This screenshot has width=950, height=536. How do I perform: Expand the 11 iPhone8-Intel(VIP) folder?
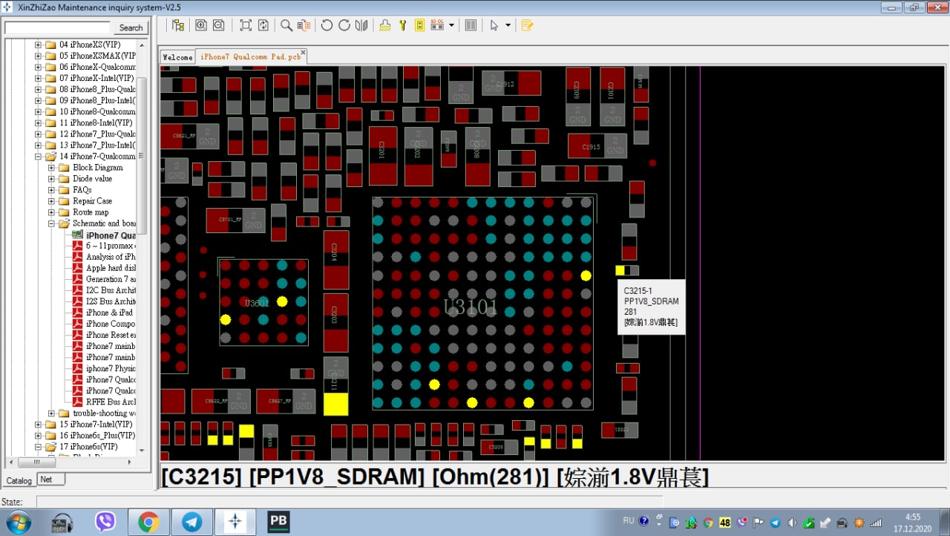pyautogui.click(x=38, y=122)
